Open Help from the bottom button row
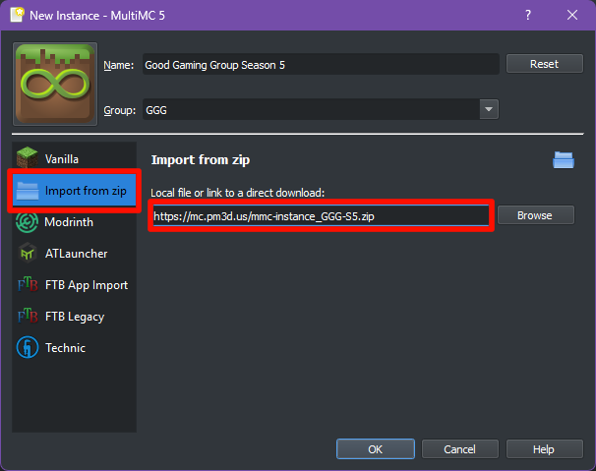596x471 pixels. point(543,448)
